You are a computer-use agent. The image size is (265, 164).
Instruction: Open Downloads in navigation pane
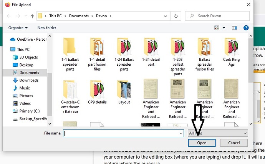[26, 80]
